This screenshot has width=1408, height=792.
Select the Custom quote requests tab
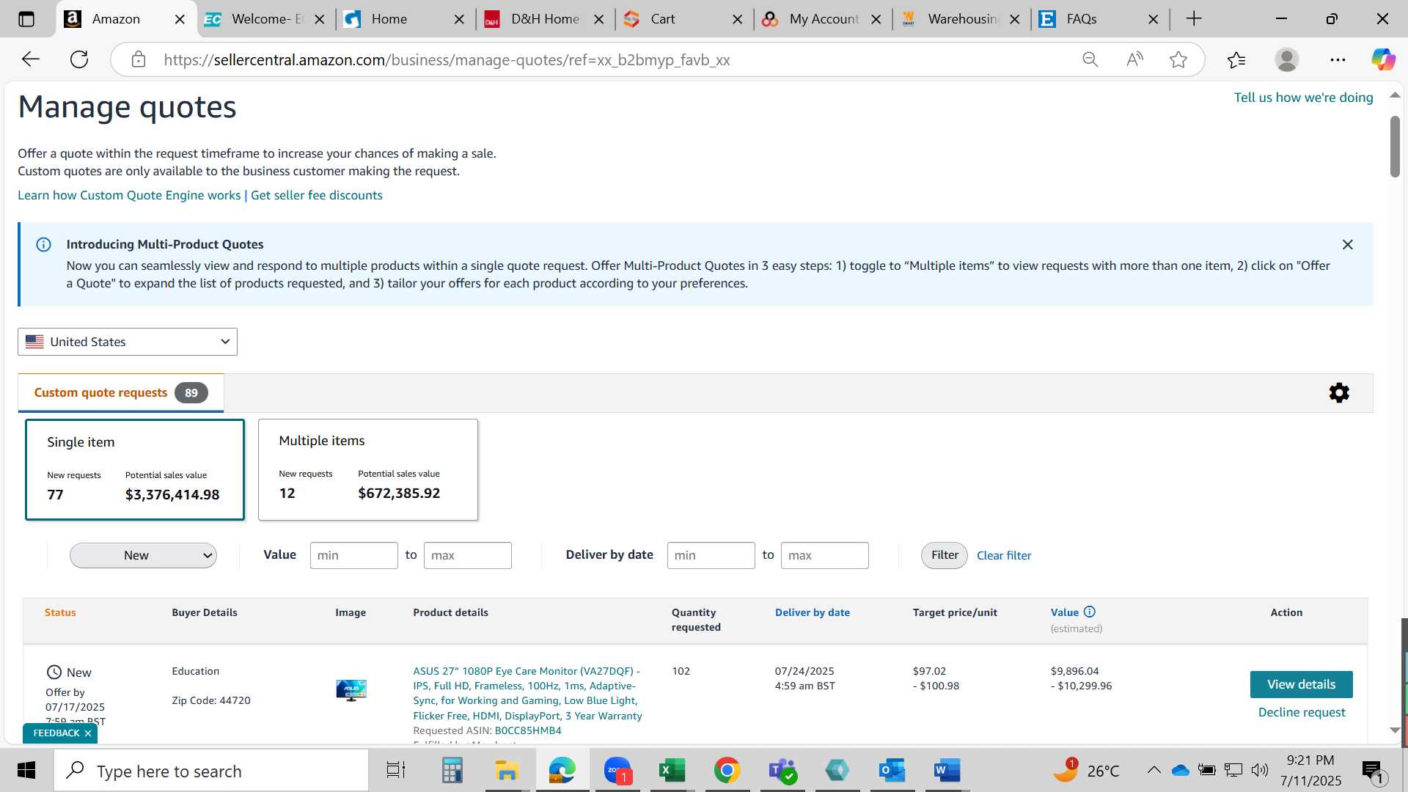pos(121,393)
